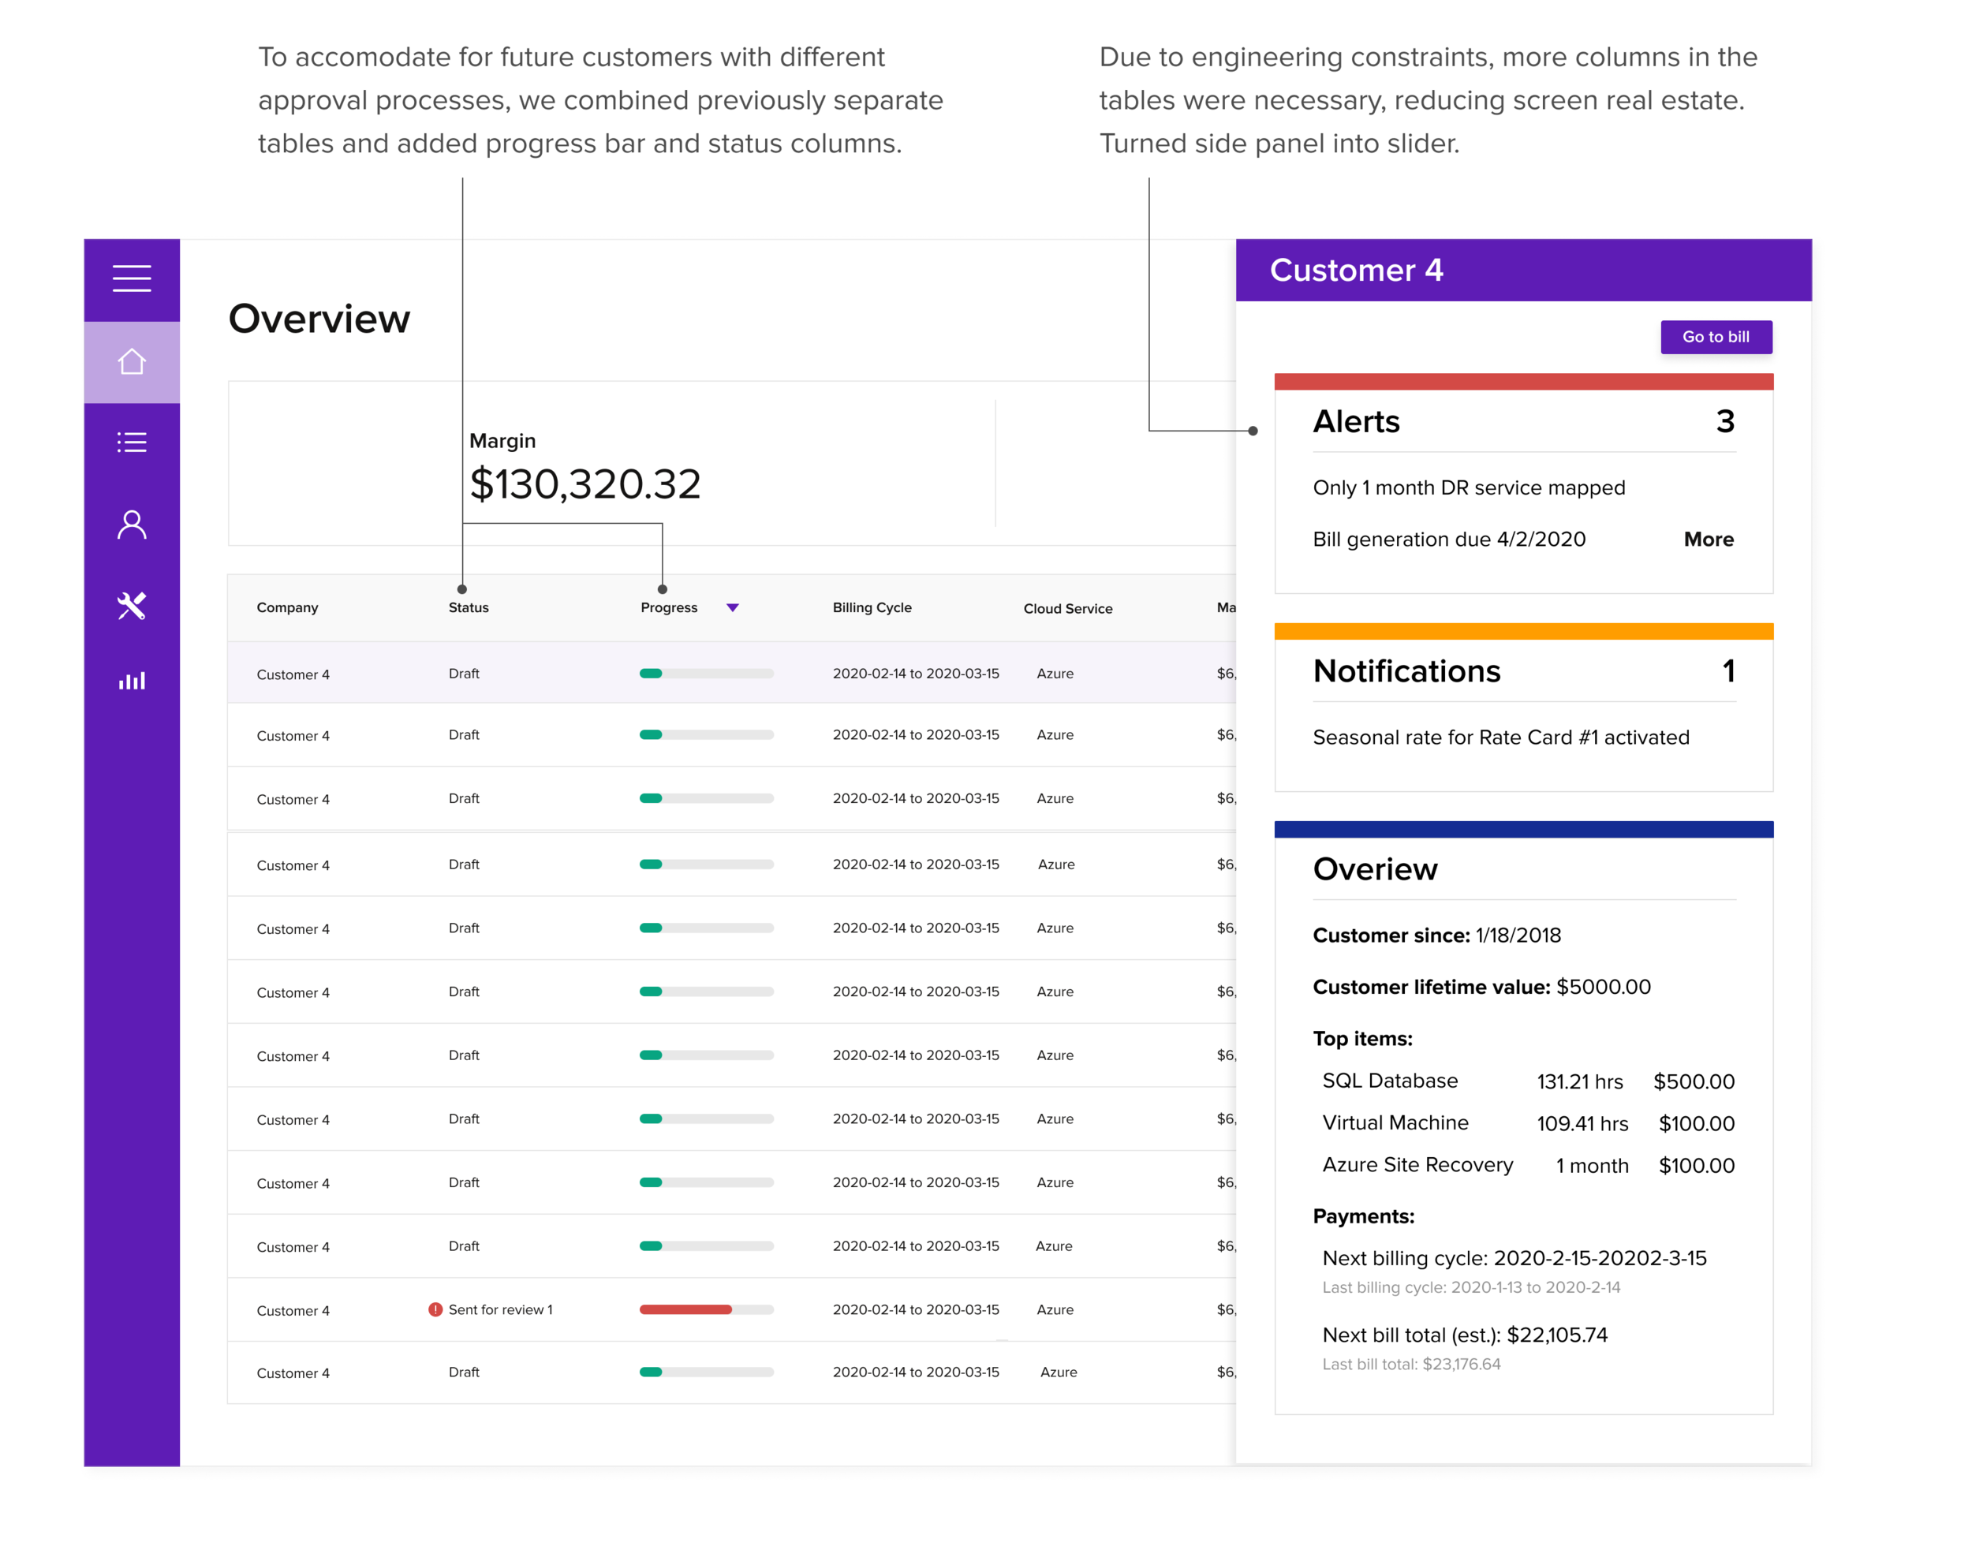Screen dimensions: 1972x1546
Task: Select the Home icon in the sidebar
Action: click(131, 361)
